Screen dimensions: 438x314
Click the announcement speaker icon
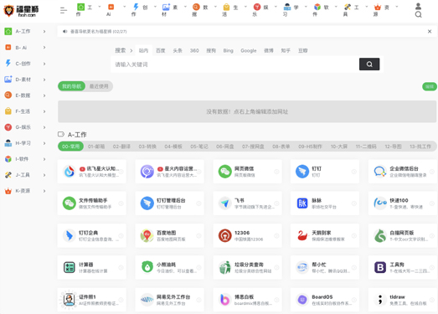pyautogui.click(x=64, y=31)
